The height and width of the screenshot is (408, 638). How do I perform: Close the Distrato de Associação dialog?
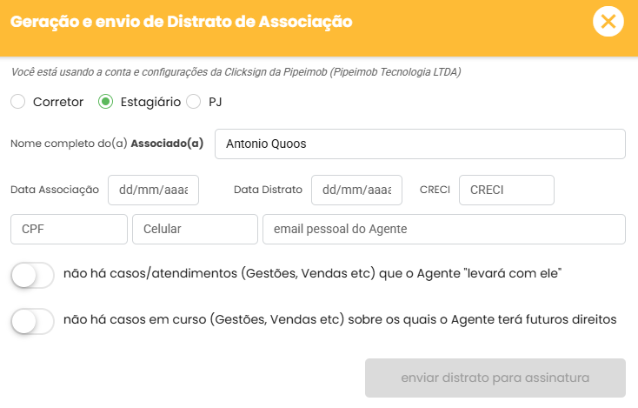[x=608, y=22]
